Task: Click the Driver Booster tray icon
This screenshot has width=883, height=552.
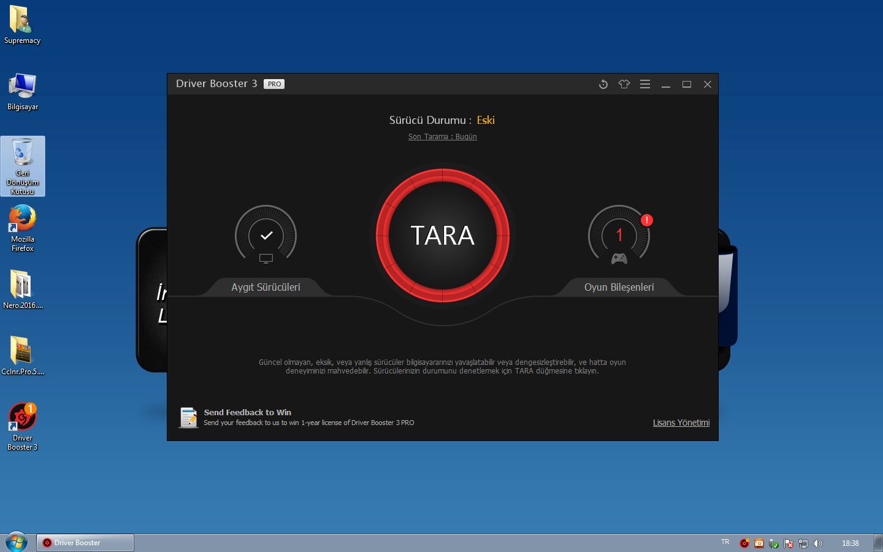Action: pos(744,543)
